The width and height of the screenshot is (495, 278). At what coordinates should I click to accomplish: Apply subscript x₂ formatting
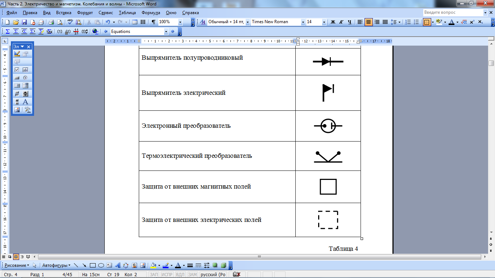tap(480, 22)
